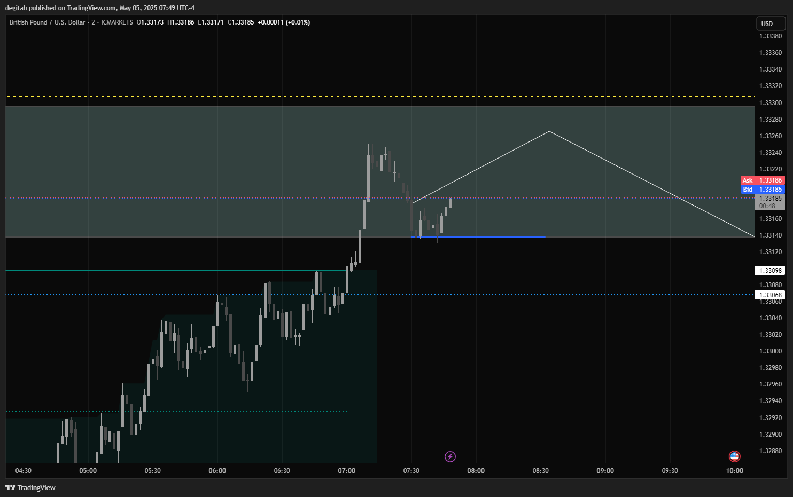Click the 1.33000 price axis label
The height and width of the screenshot is (497, 793).
click(771, 351)
